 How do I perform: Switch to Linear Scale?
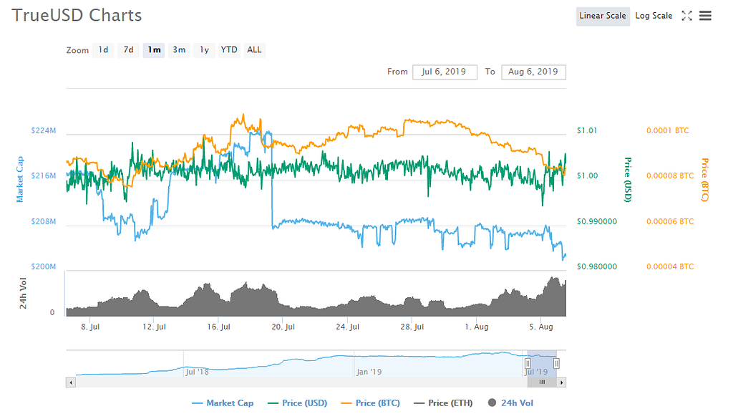[603, 16]
